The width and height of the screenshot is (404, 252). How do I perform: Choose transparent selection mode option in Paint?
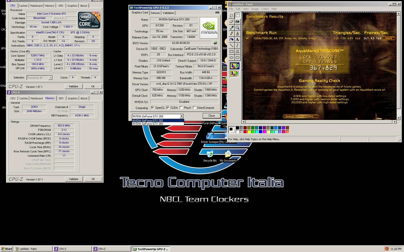pos(234,74)
